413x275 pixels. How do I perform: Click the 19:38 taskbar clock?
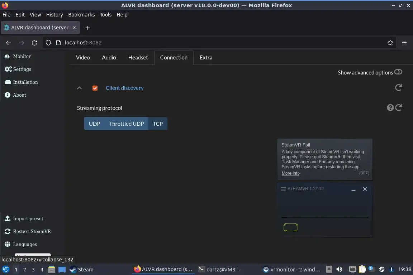tap(404, 269)
